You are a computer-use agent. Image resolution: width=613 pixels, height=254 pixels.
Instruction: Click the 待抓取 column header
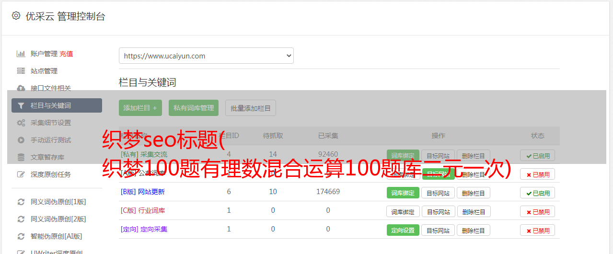273,136
